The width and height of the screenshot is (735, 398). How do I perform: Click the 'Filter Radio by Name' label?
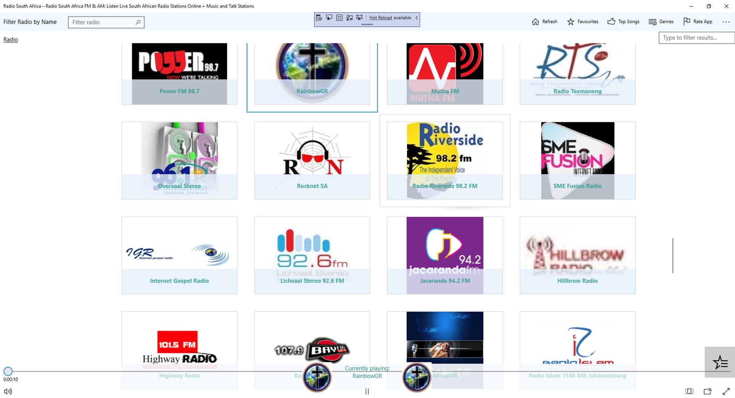click(x=30, y=22)
